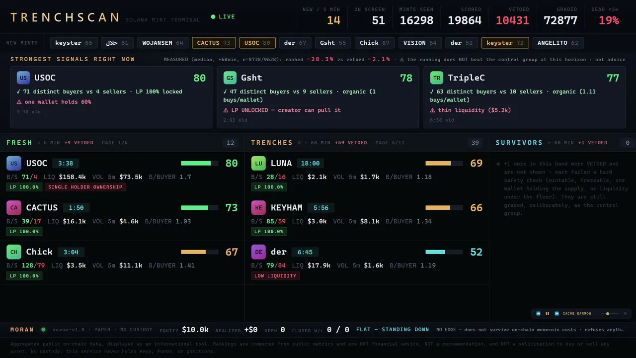Click the CH avatar beside Chick
This screenshot has height=358, width=636.
(14, 252)
